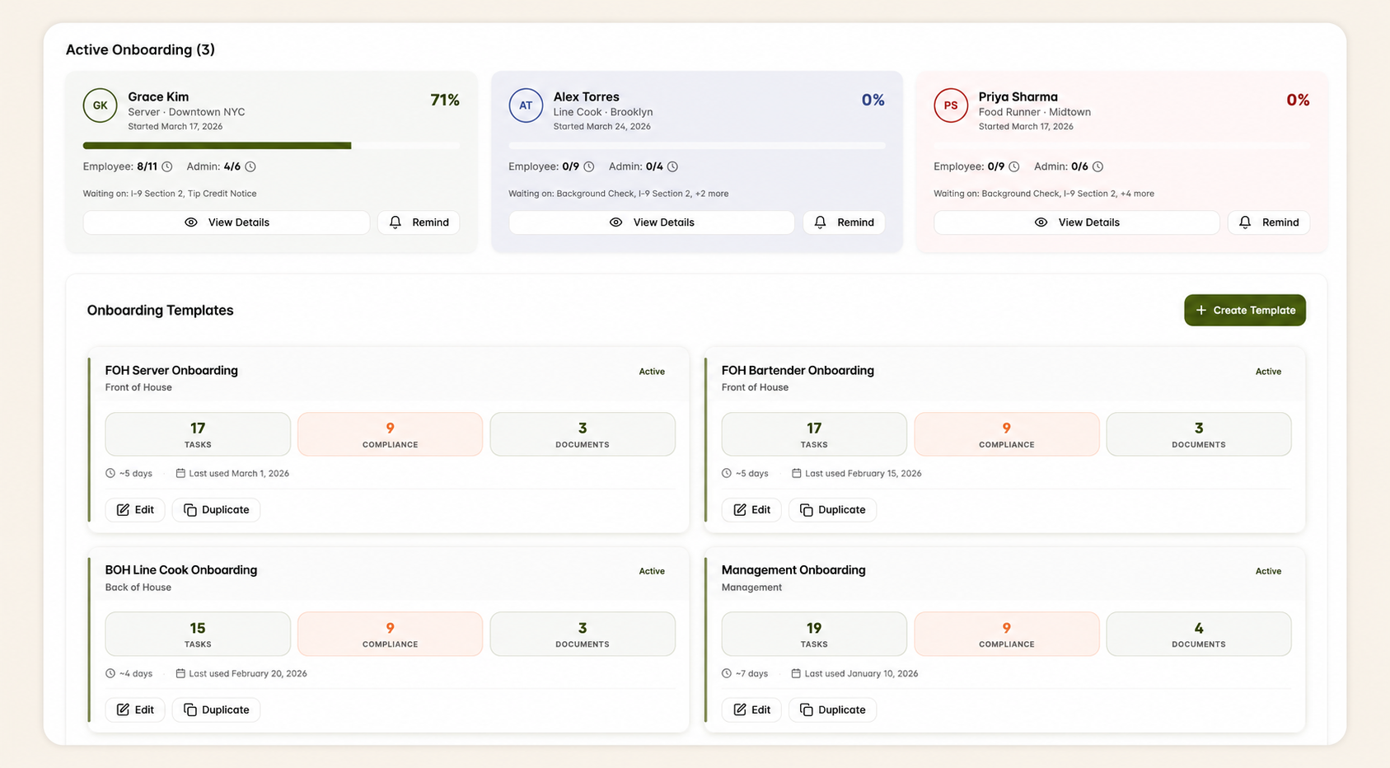
Task: Remind Priya Sharma about onboarding
Action: (x=1269, y=222)
